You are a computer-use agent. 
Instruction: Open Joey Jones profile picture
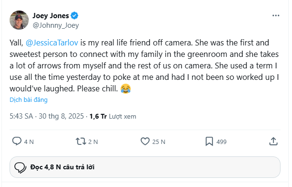point(19,20)
